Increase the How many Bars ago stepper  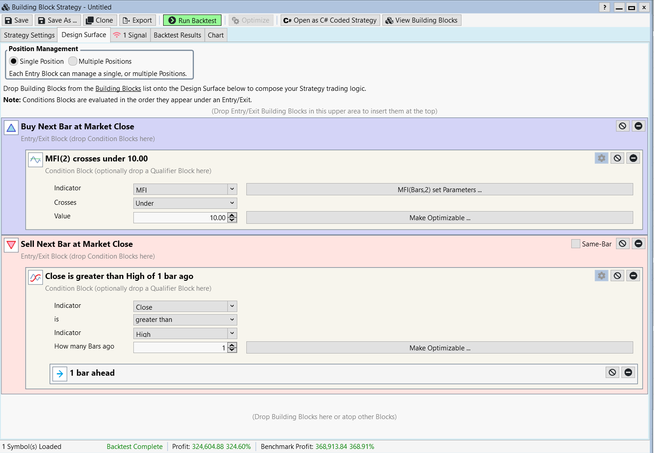click(x=232, y=345)
